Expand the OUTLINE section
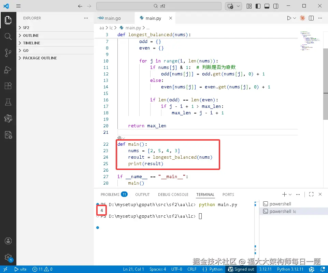This screenshot has height=273, width=328. point(55,35)
